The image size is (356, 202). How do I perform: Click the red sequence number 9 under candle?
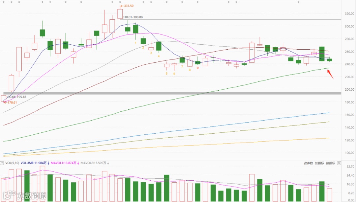pos(197,68)
